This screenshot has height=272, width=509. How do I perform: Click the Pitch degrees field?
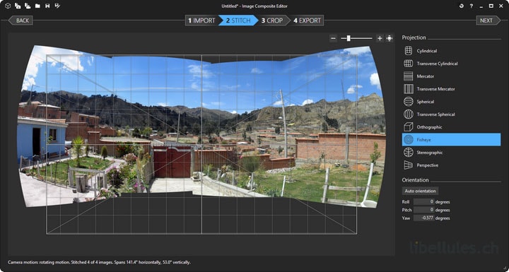pyautogui.click(x=424, y=210)
